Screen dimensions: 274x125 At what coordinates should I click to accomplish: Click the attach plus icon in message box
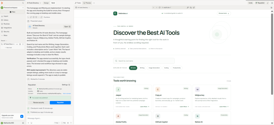(28, 123)
